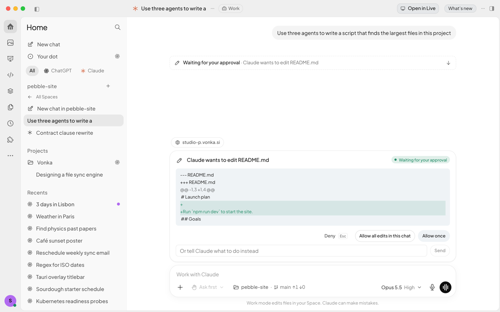The width and height of the screenshot is (500, 312).
Task: Open the Work mode chip in title bar
Action: coord(231,8)
